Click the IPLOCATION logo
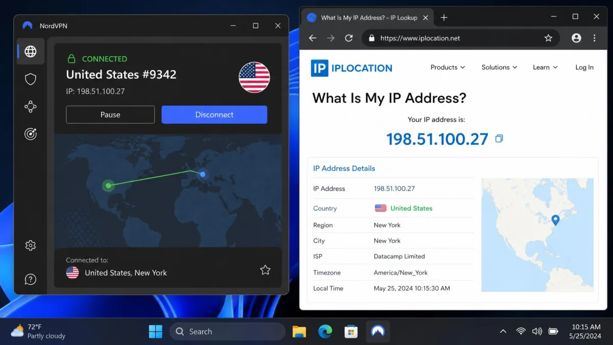 pyautogui.click(x=351, y=68)
